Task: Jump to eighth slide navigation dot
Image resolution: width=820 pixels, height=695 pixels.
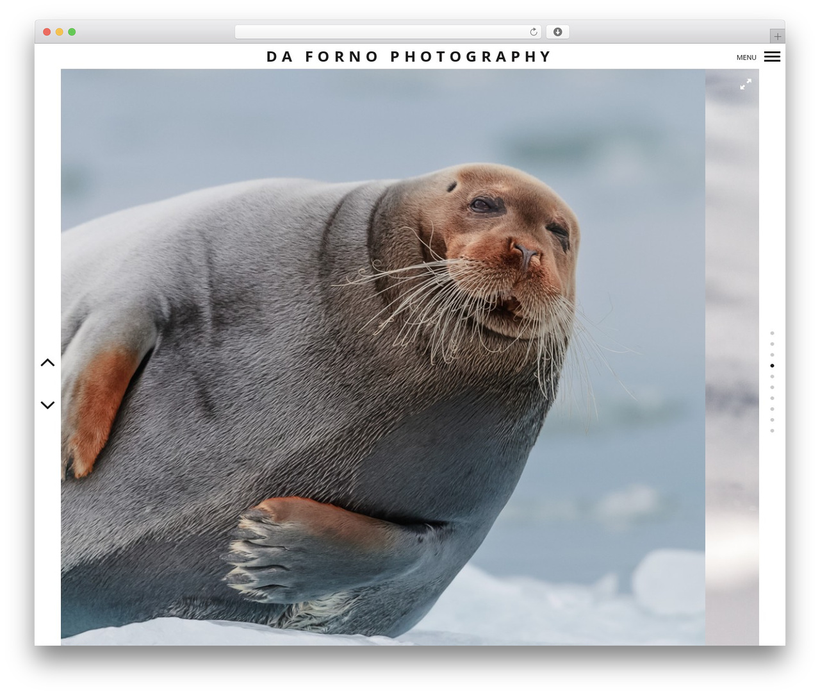Action: click(772, 409)
